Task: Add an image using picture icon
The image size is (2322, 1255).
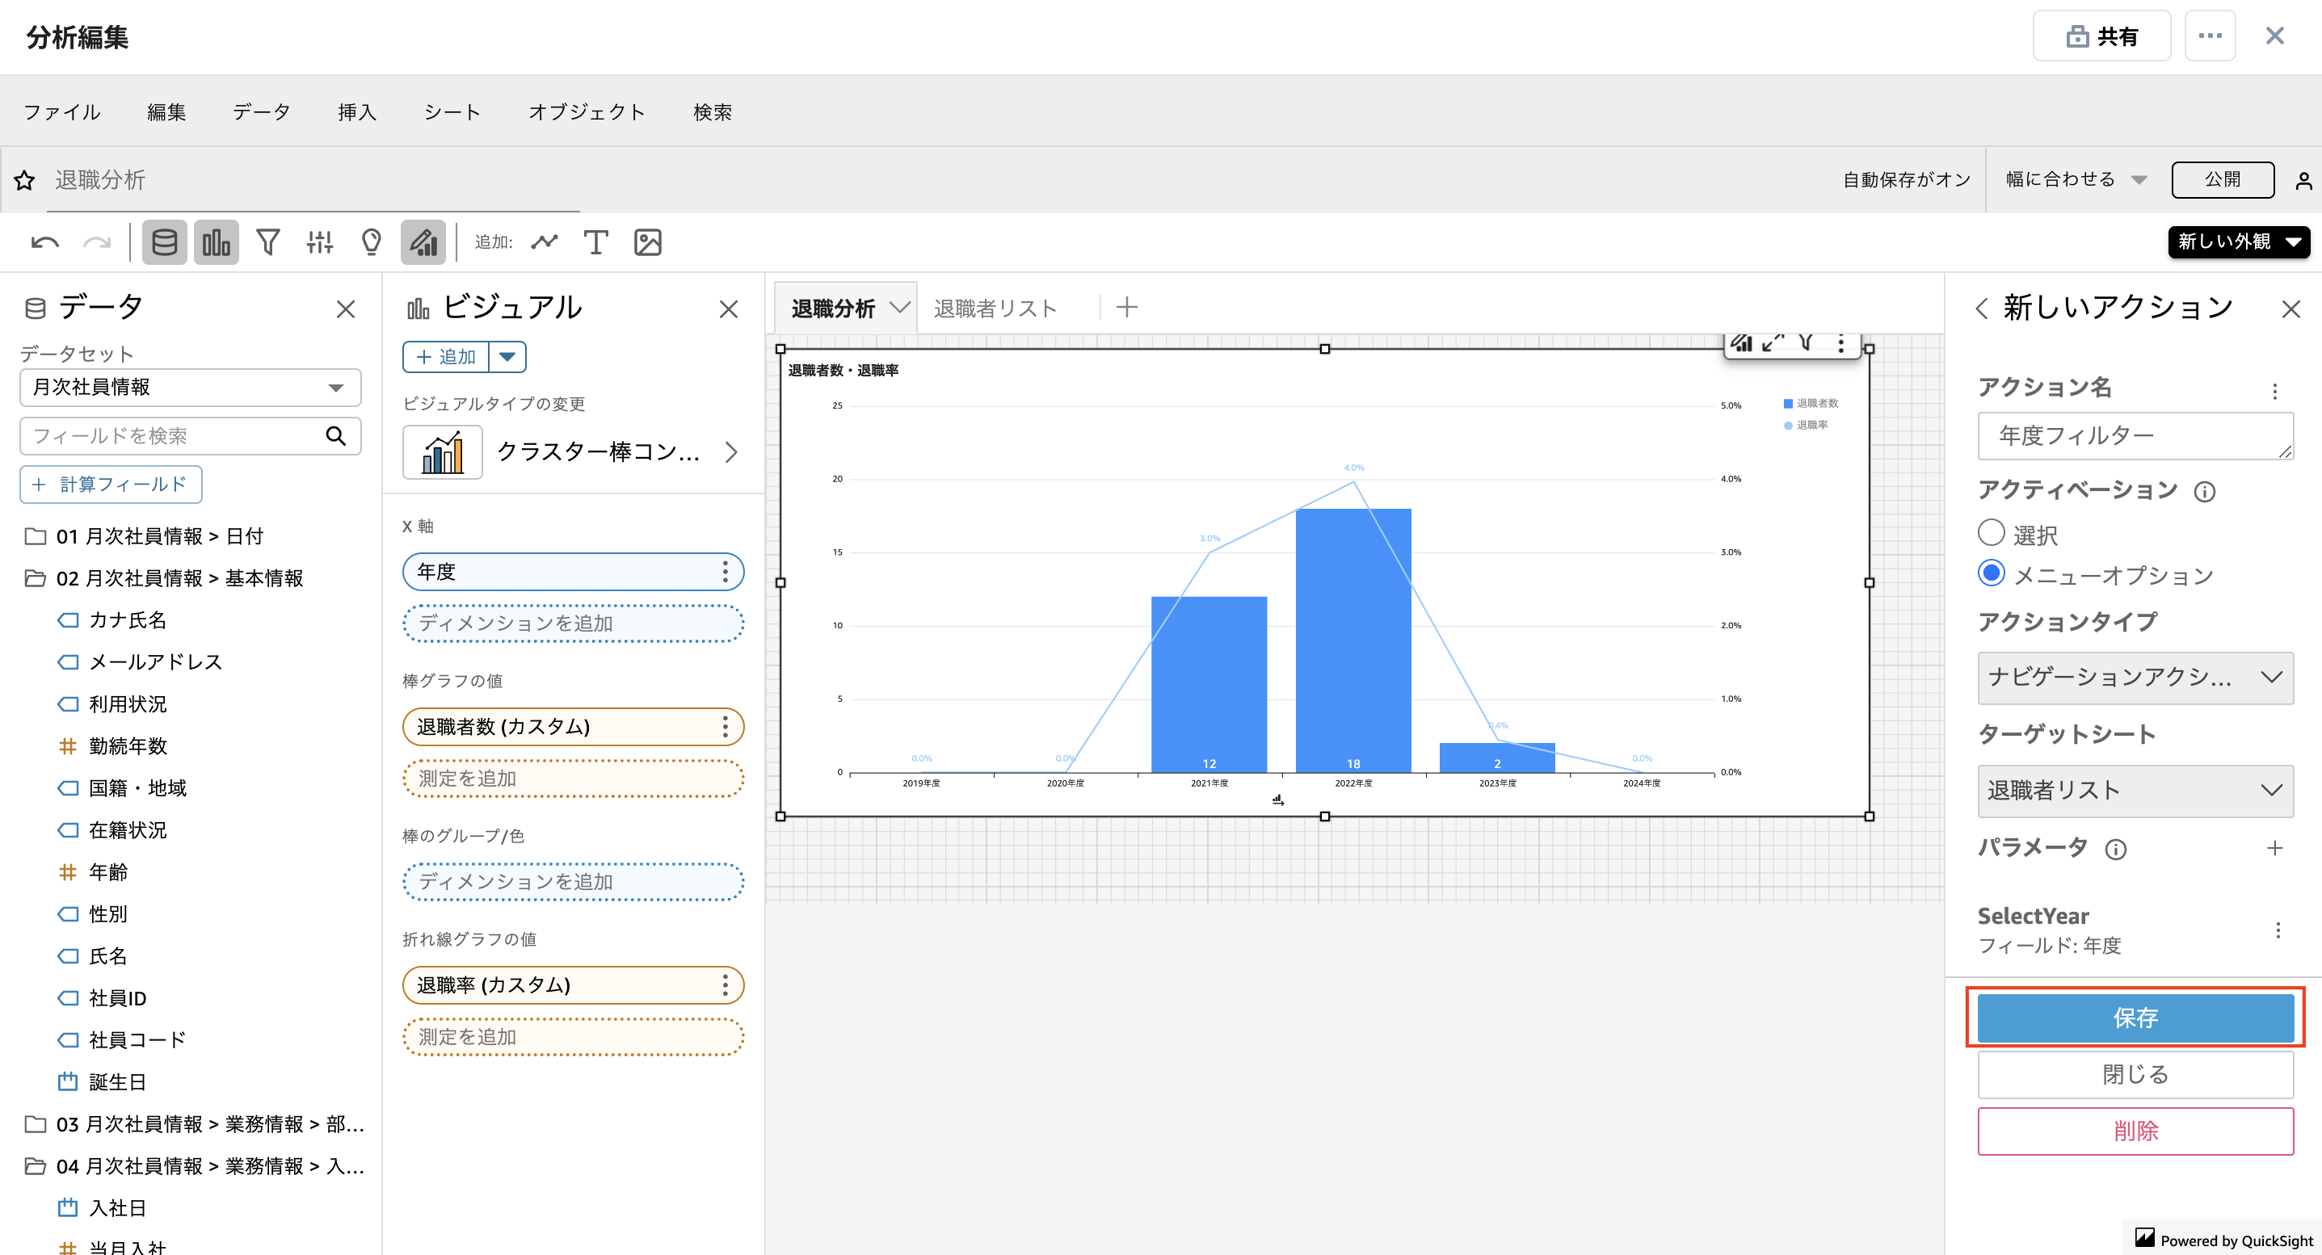Action: coord(648,242)
